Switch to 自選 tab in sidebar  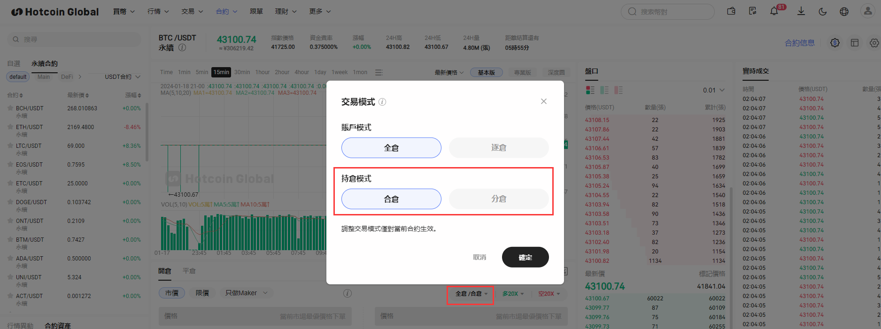14,63
